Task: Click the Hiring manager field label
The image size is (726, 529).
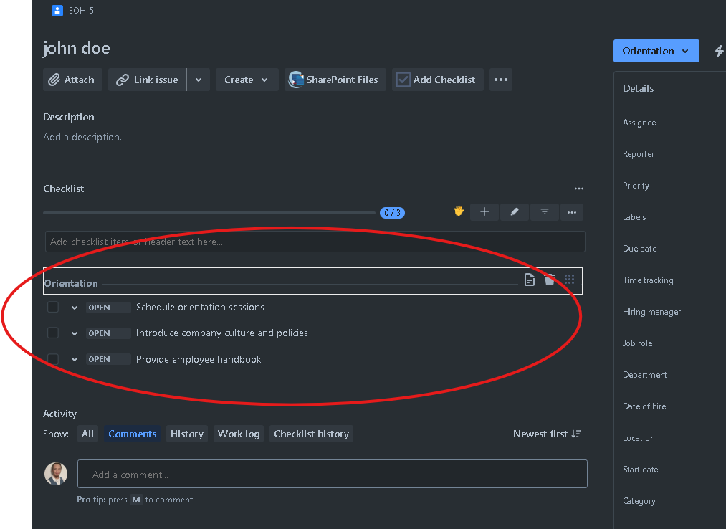Action: tap(651, 312)
